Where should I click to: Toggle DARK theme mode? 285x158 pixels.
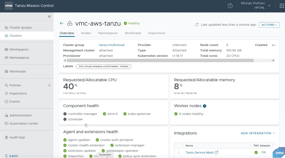12,156
